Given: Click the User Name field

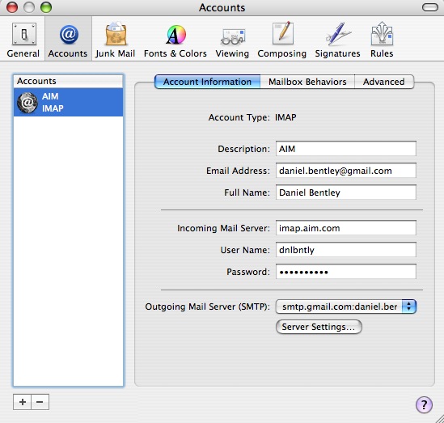Looking at the screenshot, I should 346,249.
